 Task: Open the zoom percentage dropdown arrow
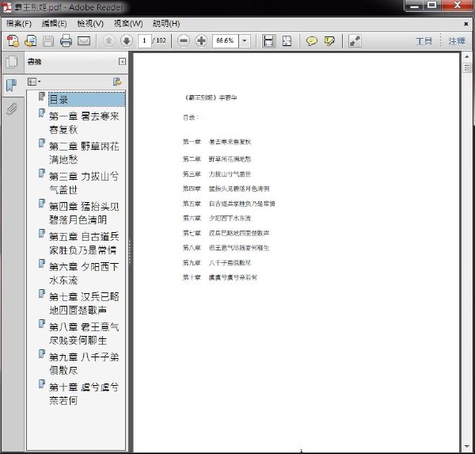(245, 40)
